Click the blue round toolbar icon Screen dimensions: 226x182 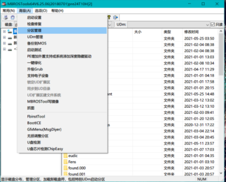pyautogui.click(x=13, y=17)
